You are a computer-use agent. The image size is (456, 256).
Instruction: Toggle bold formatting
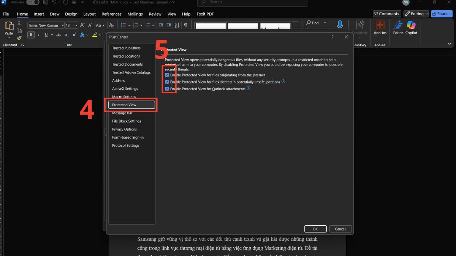[31, 35]
